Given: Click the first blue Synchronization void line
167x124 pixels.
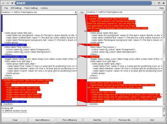Looking at the screenshot, I should click(x=14, y=45).
